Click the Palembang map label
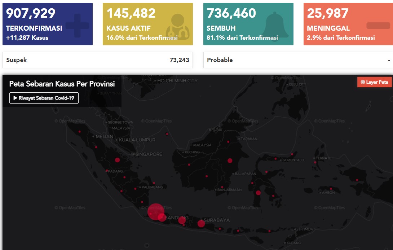The height and width of the screenshot is (250, 393). click(153, 187)
